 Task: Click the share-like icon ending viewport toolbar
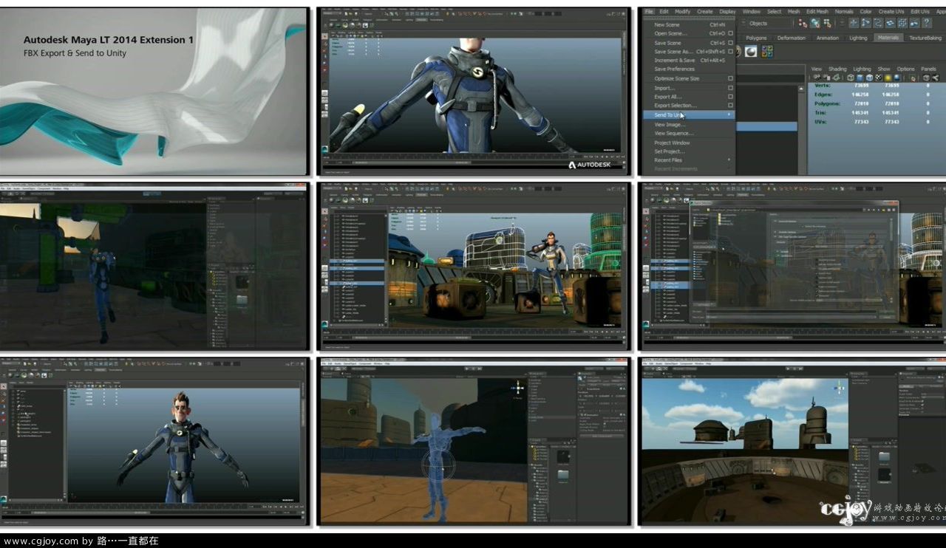tap(936, 78)
